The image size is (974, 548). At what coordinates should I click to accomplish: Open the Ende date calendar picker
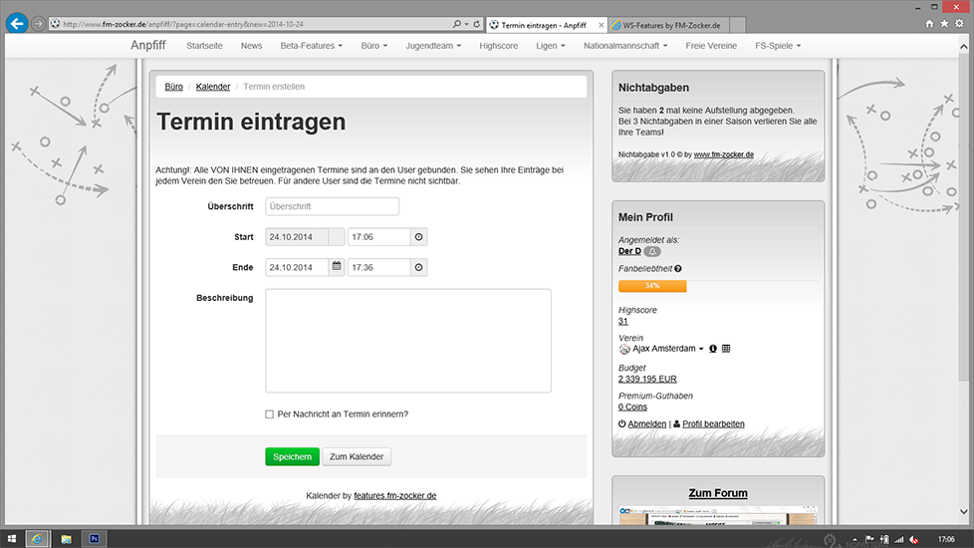(337, 267)
